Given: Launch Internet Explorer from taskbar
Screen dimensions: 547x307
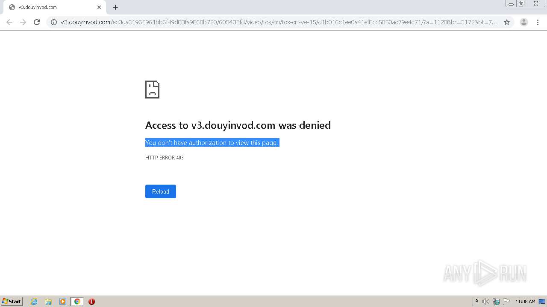Looking at the screenshot, I should coord(34,301).
